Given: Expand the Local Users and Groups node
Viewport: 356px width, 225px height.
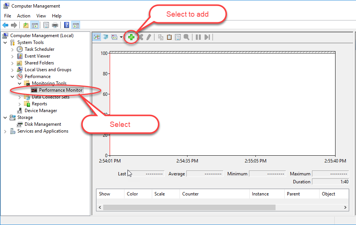Looking at the screenshot, I should pyautogui.click(x=13, y=70).
